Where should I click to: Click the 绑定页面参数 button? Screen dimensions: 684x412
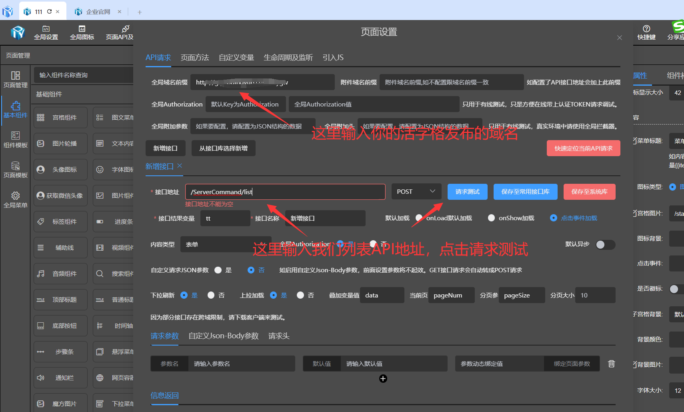(572, 364)
